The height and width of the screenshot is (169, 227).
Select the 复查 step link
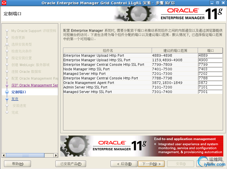[x=15, y=99]
